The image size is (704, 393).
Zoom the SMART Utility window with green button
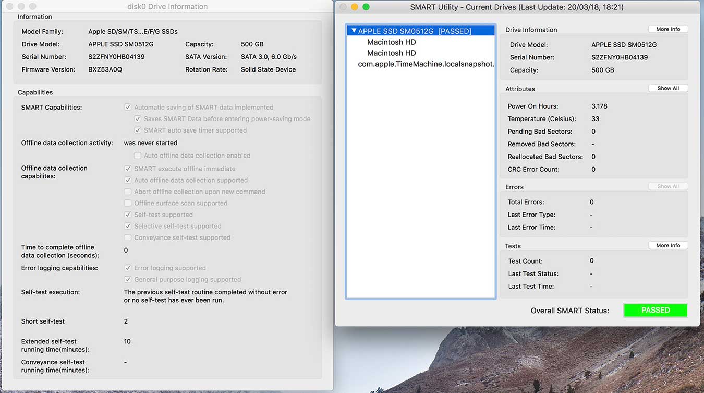tap(366, 7)
